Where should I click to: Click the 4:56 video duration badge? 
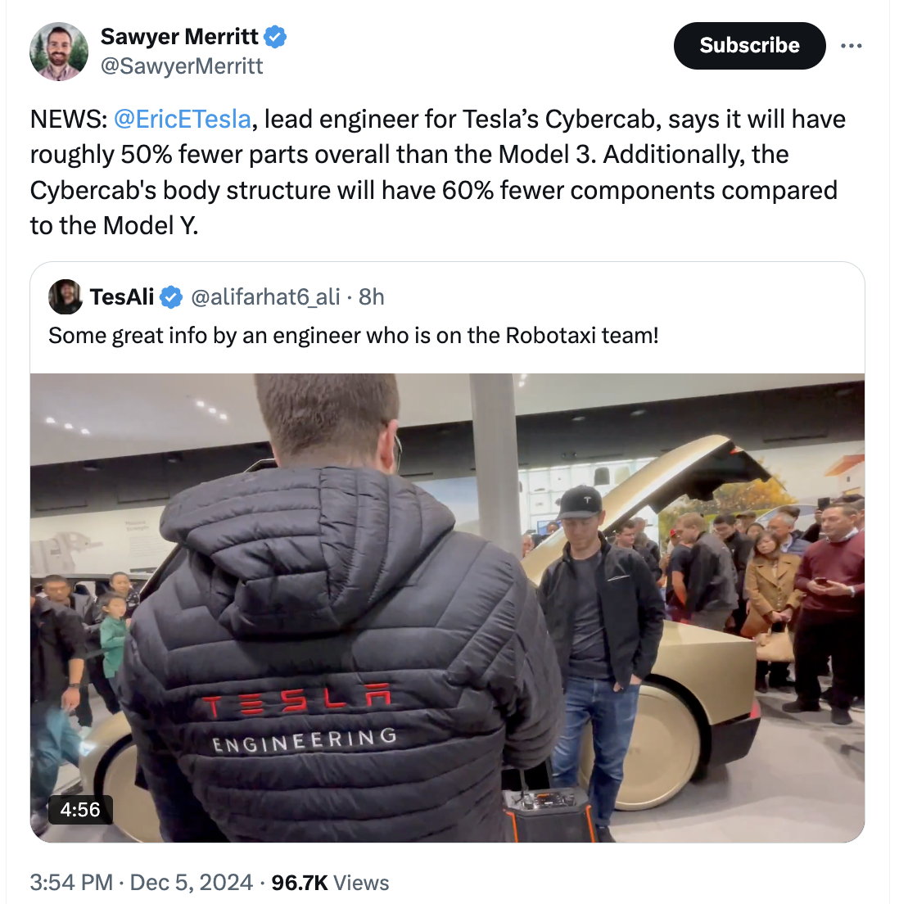[80, 810]
